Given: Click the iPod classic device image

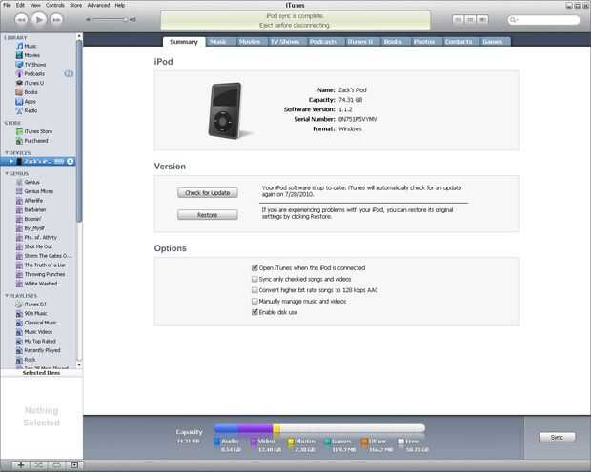Looking at the screenshot, I should pyautogui.click(x=225, y=110).
